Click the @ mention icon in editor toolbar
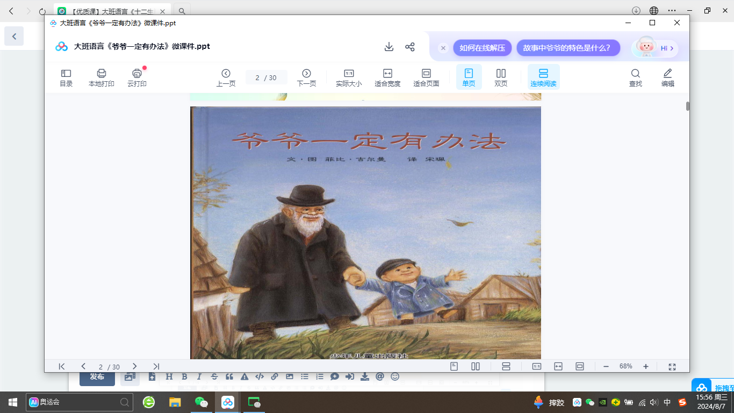The width and height of the screenshot is (734, 413). click(380, 377)
